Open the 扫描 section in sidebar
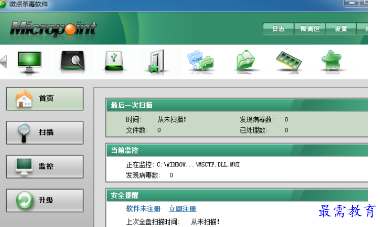This screenshot has height=227, width=380. pyautogui.click(x=44, y=132)
